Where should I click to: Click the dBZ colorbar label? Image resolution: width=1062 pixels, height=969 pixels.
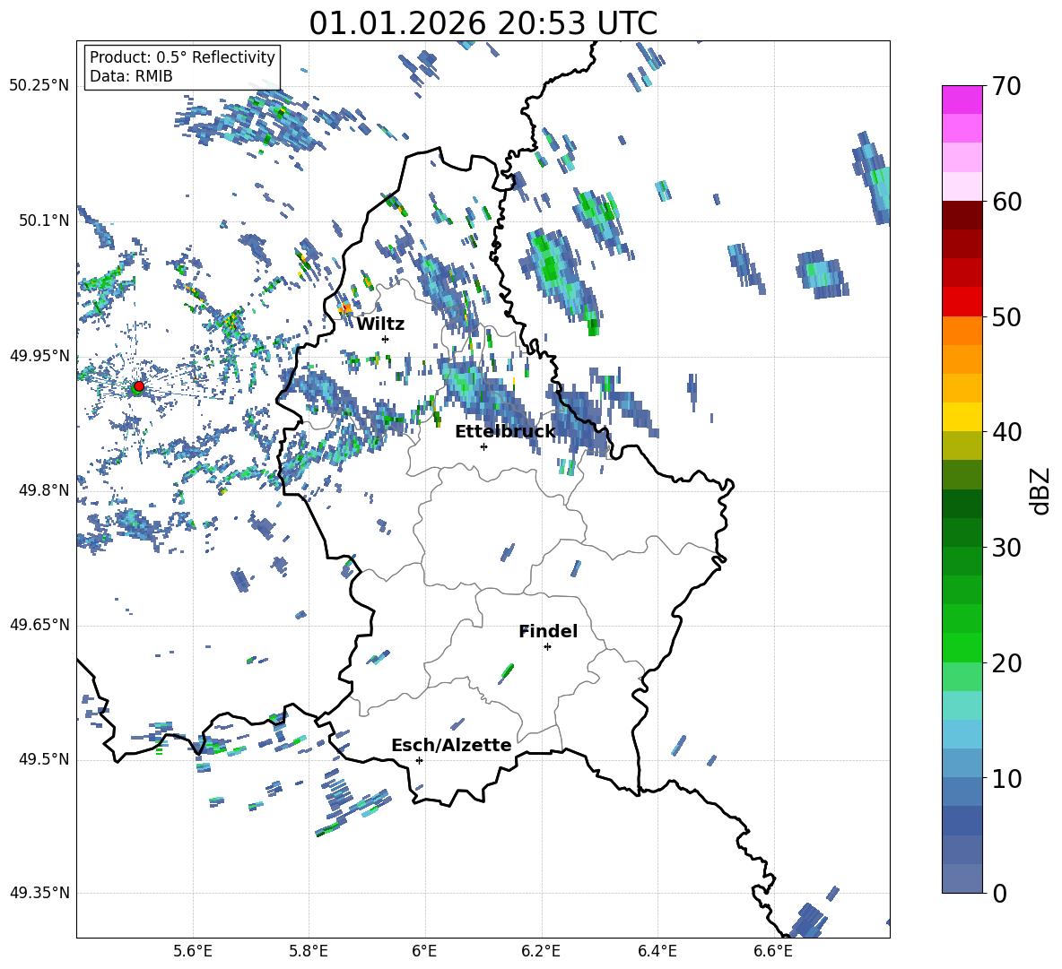(x=1039, y=490)
